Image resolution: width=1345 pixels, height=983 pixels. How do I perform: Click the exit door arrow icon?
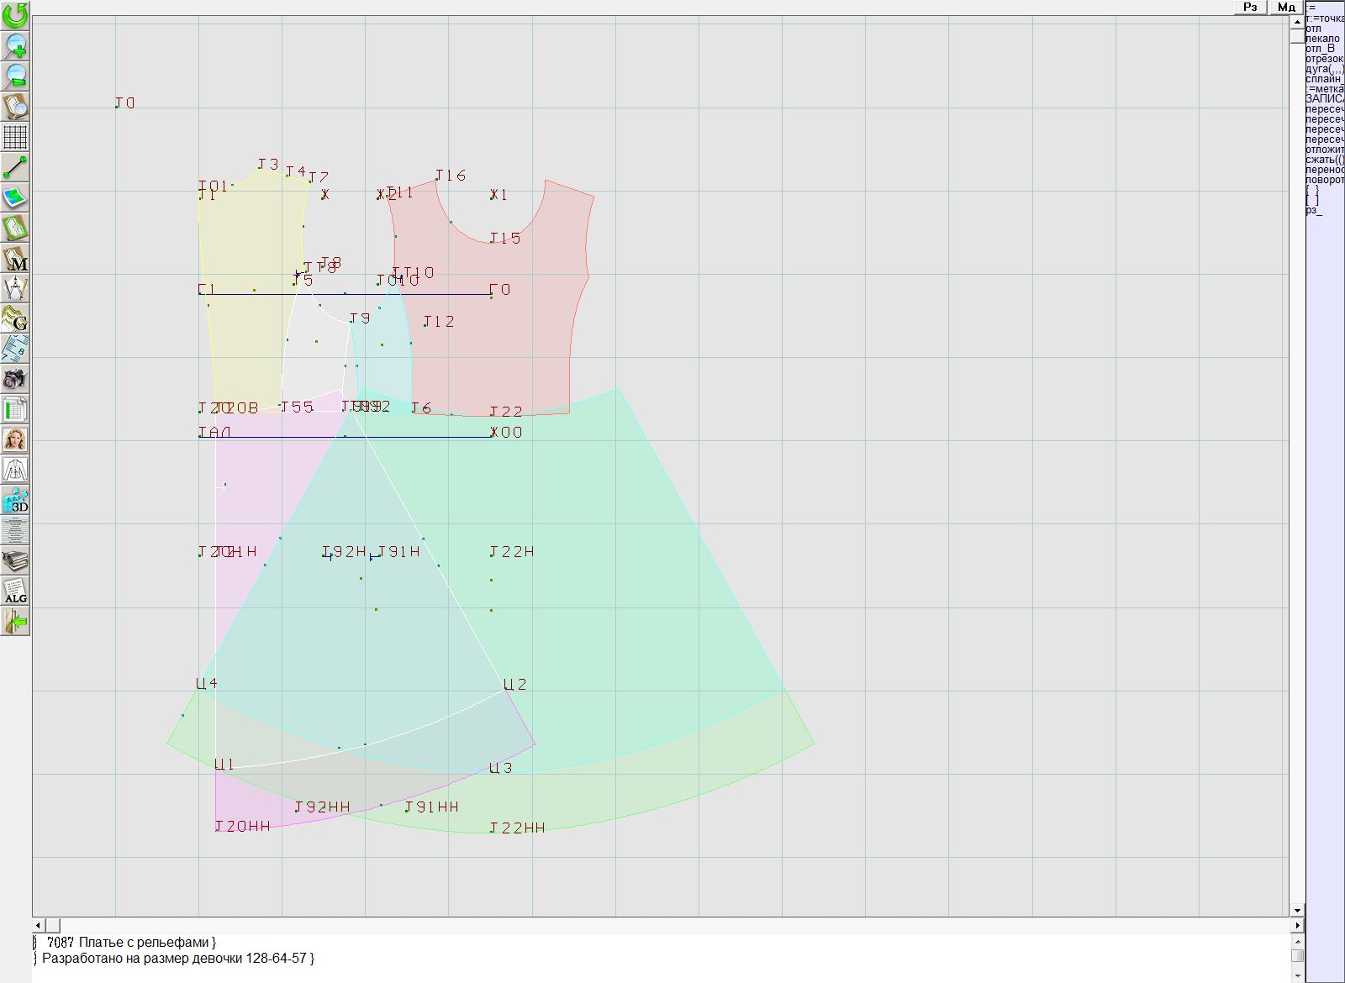coord(15,621)
